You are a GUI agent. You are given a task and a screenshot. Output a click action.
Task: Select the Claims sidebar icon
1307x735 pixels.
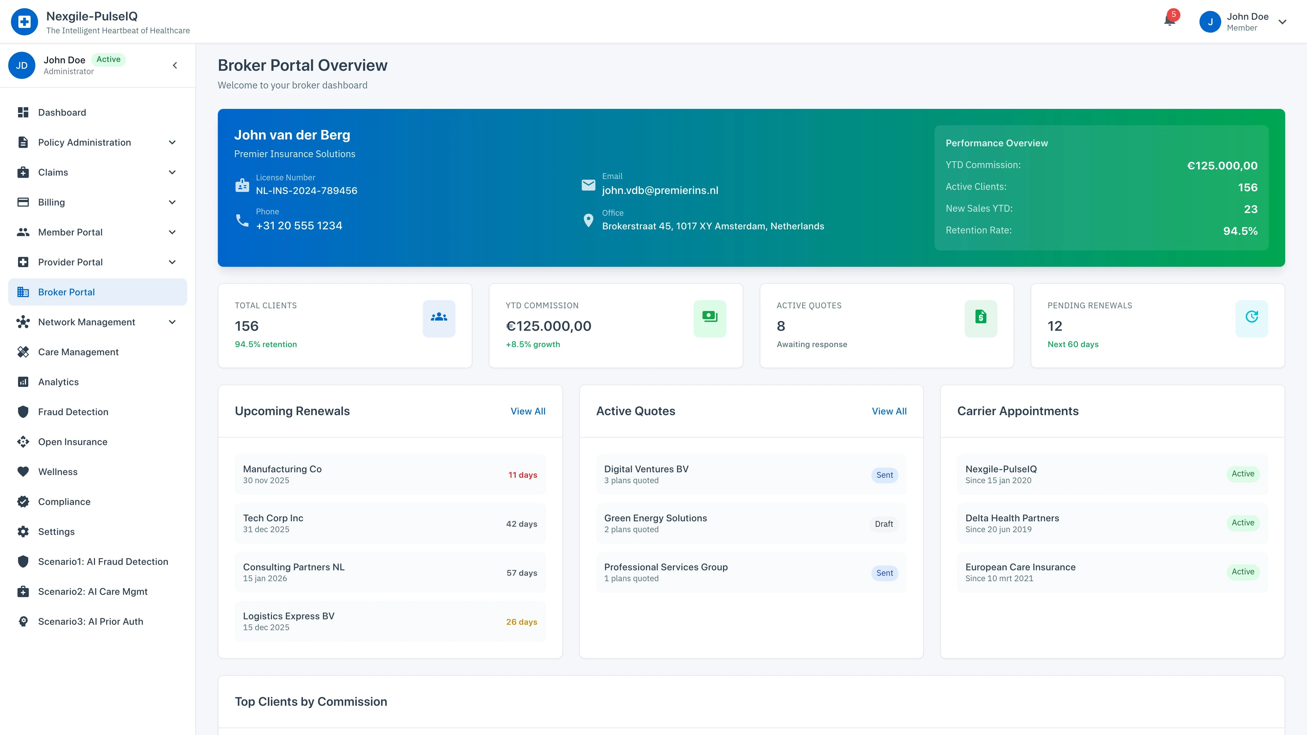[23, 172]
